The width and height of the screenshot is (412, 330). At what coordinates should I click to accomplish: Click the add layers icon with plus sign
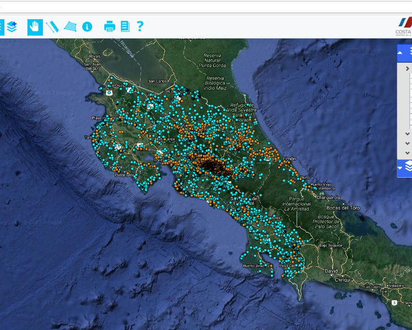[12, 26]
